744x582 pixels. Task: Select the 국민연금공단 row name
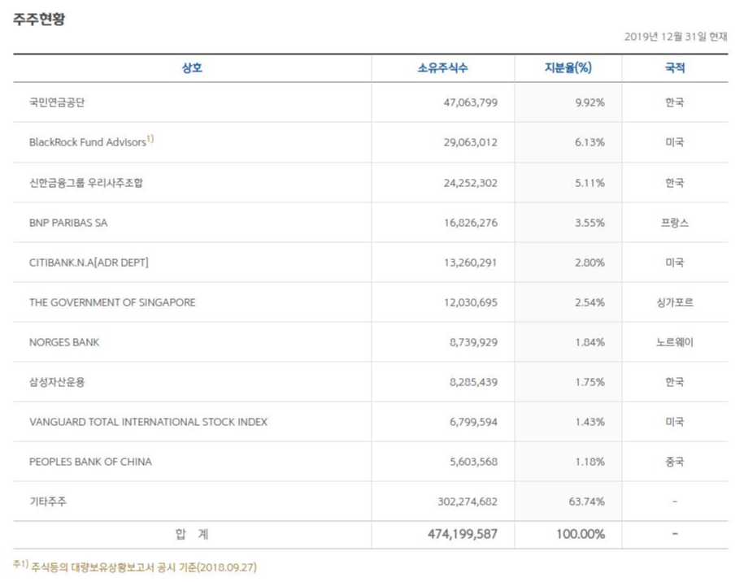[57, 102]
